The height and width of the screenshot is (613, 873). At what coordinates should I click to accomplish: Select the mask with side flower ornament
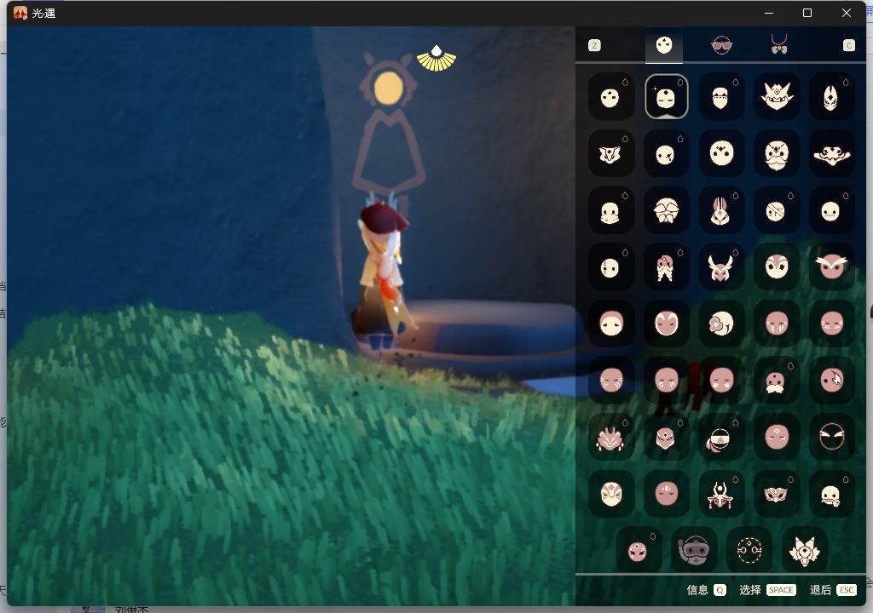(x=720, y=324)
